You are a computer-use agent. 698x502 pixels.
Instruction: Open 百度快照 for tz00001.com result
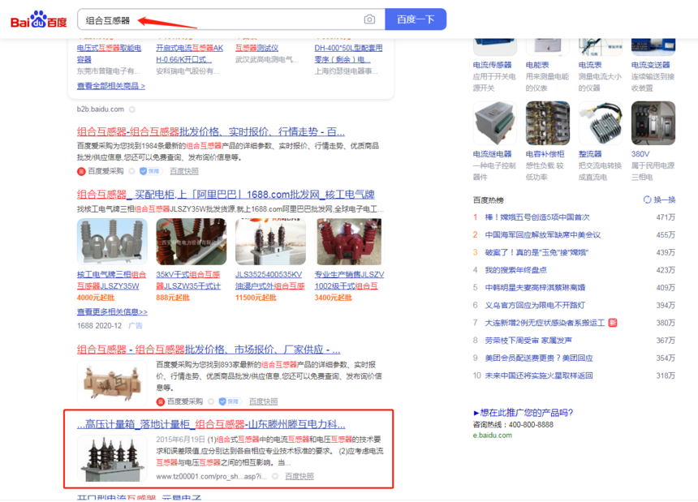click(x=299, y=476)
